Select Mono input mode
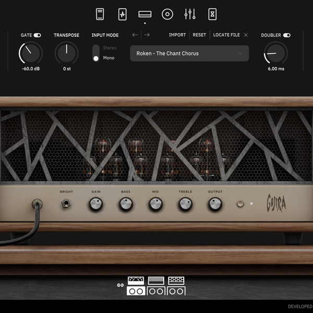The width and height of the screenshot is (313, 313). click(x=109, y=58)
